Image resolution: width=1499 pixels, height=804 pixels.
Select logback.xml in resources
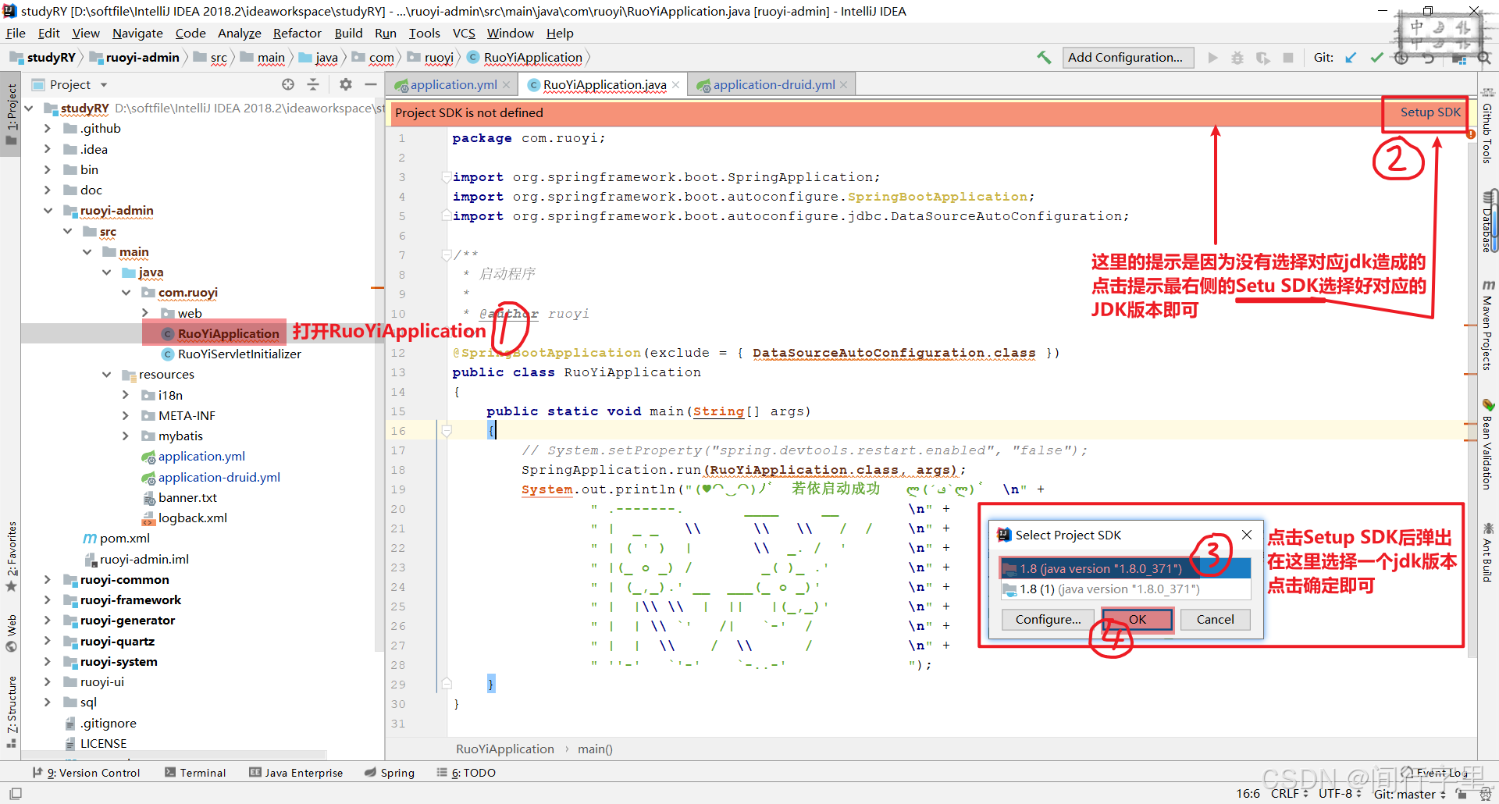pos(184,518)
